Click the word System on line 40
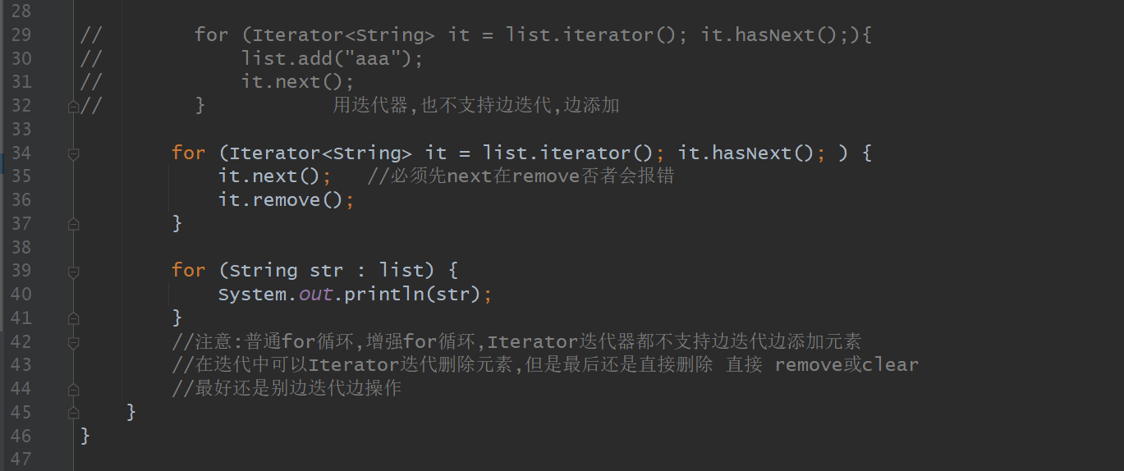 click(x=252, y=294)
